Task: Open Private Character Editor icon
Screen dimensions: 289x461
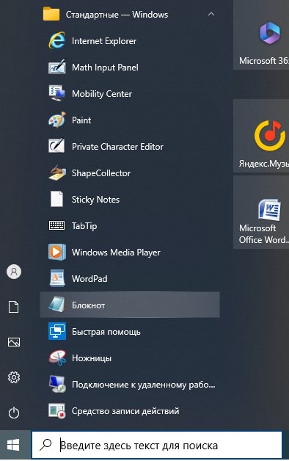Action: coord(56,146)
